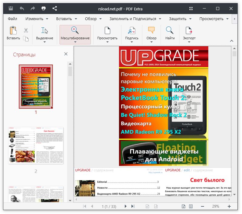This screenshot has height=214, width=242.
Task: Open the Экспорт export tool
Action: coord(189,33)
